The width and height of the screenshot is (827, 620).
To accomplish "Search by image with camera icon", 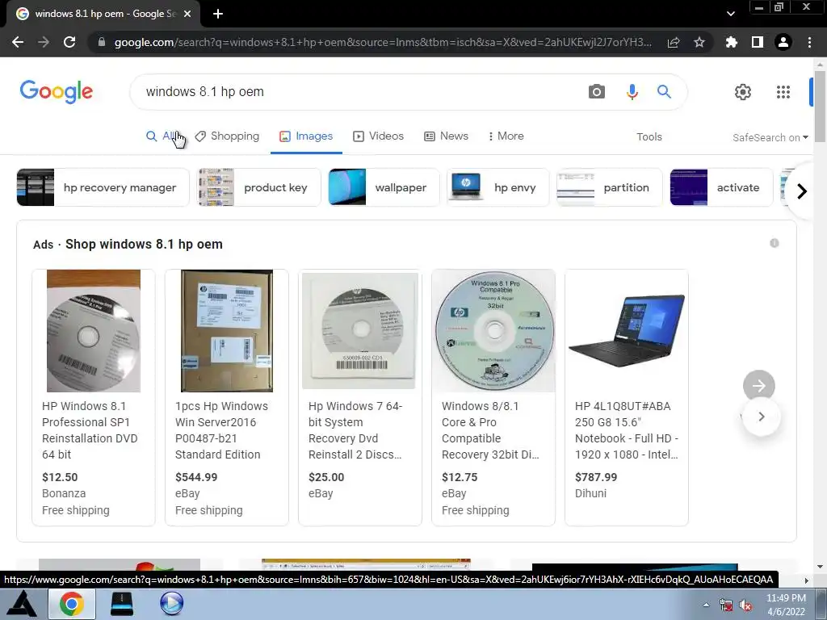I will (597, 92).
